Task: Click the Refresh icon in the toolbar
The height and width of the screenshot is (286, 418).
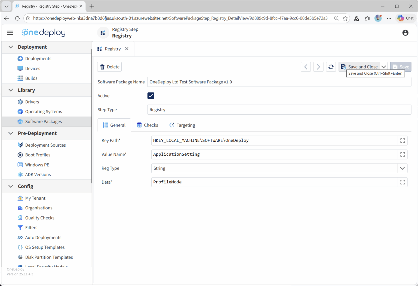Action: (x=331, y=67)
